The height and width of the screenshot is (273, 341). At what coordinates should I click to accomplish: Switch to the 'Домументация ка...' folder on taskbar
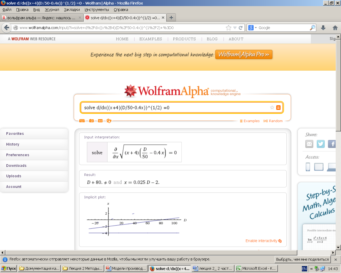click(39, 268)
